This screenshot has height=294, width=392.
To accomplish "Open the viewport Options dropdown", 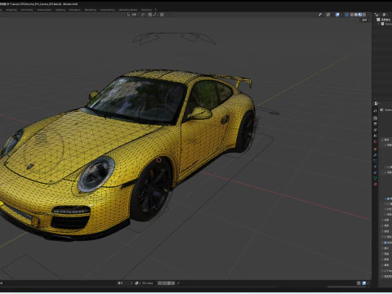I will (x=365, y=20).
